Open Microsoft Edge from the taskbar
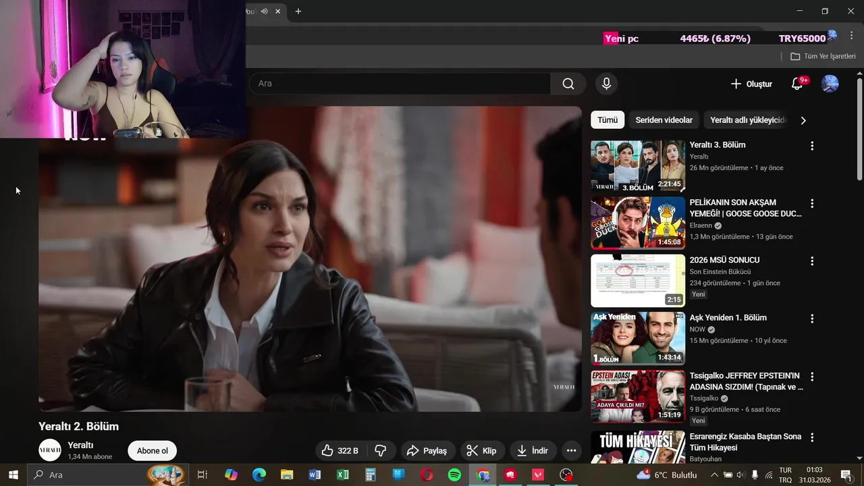 point(259,475)
